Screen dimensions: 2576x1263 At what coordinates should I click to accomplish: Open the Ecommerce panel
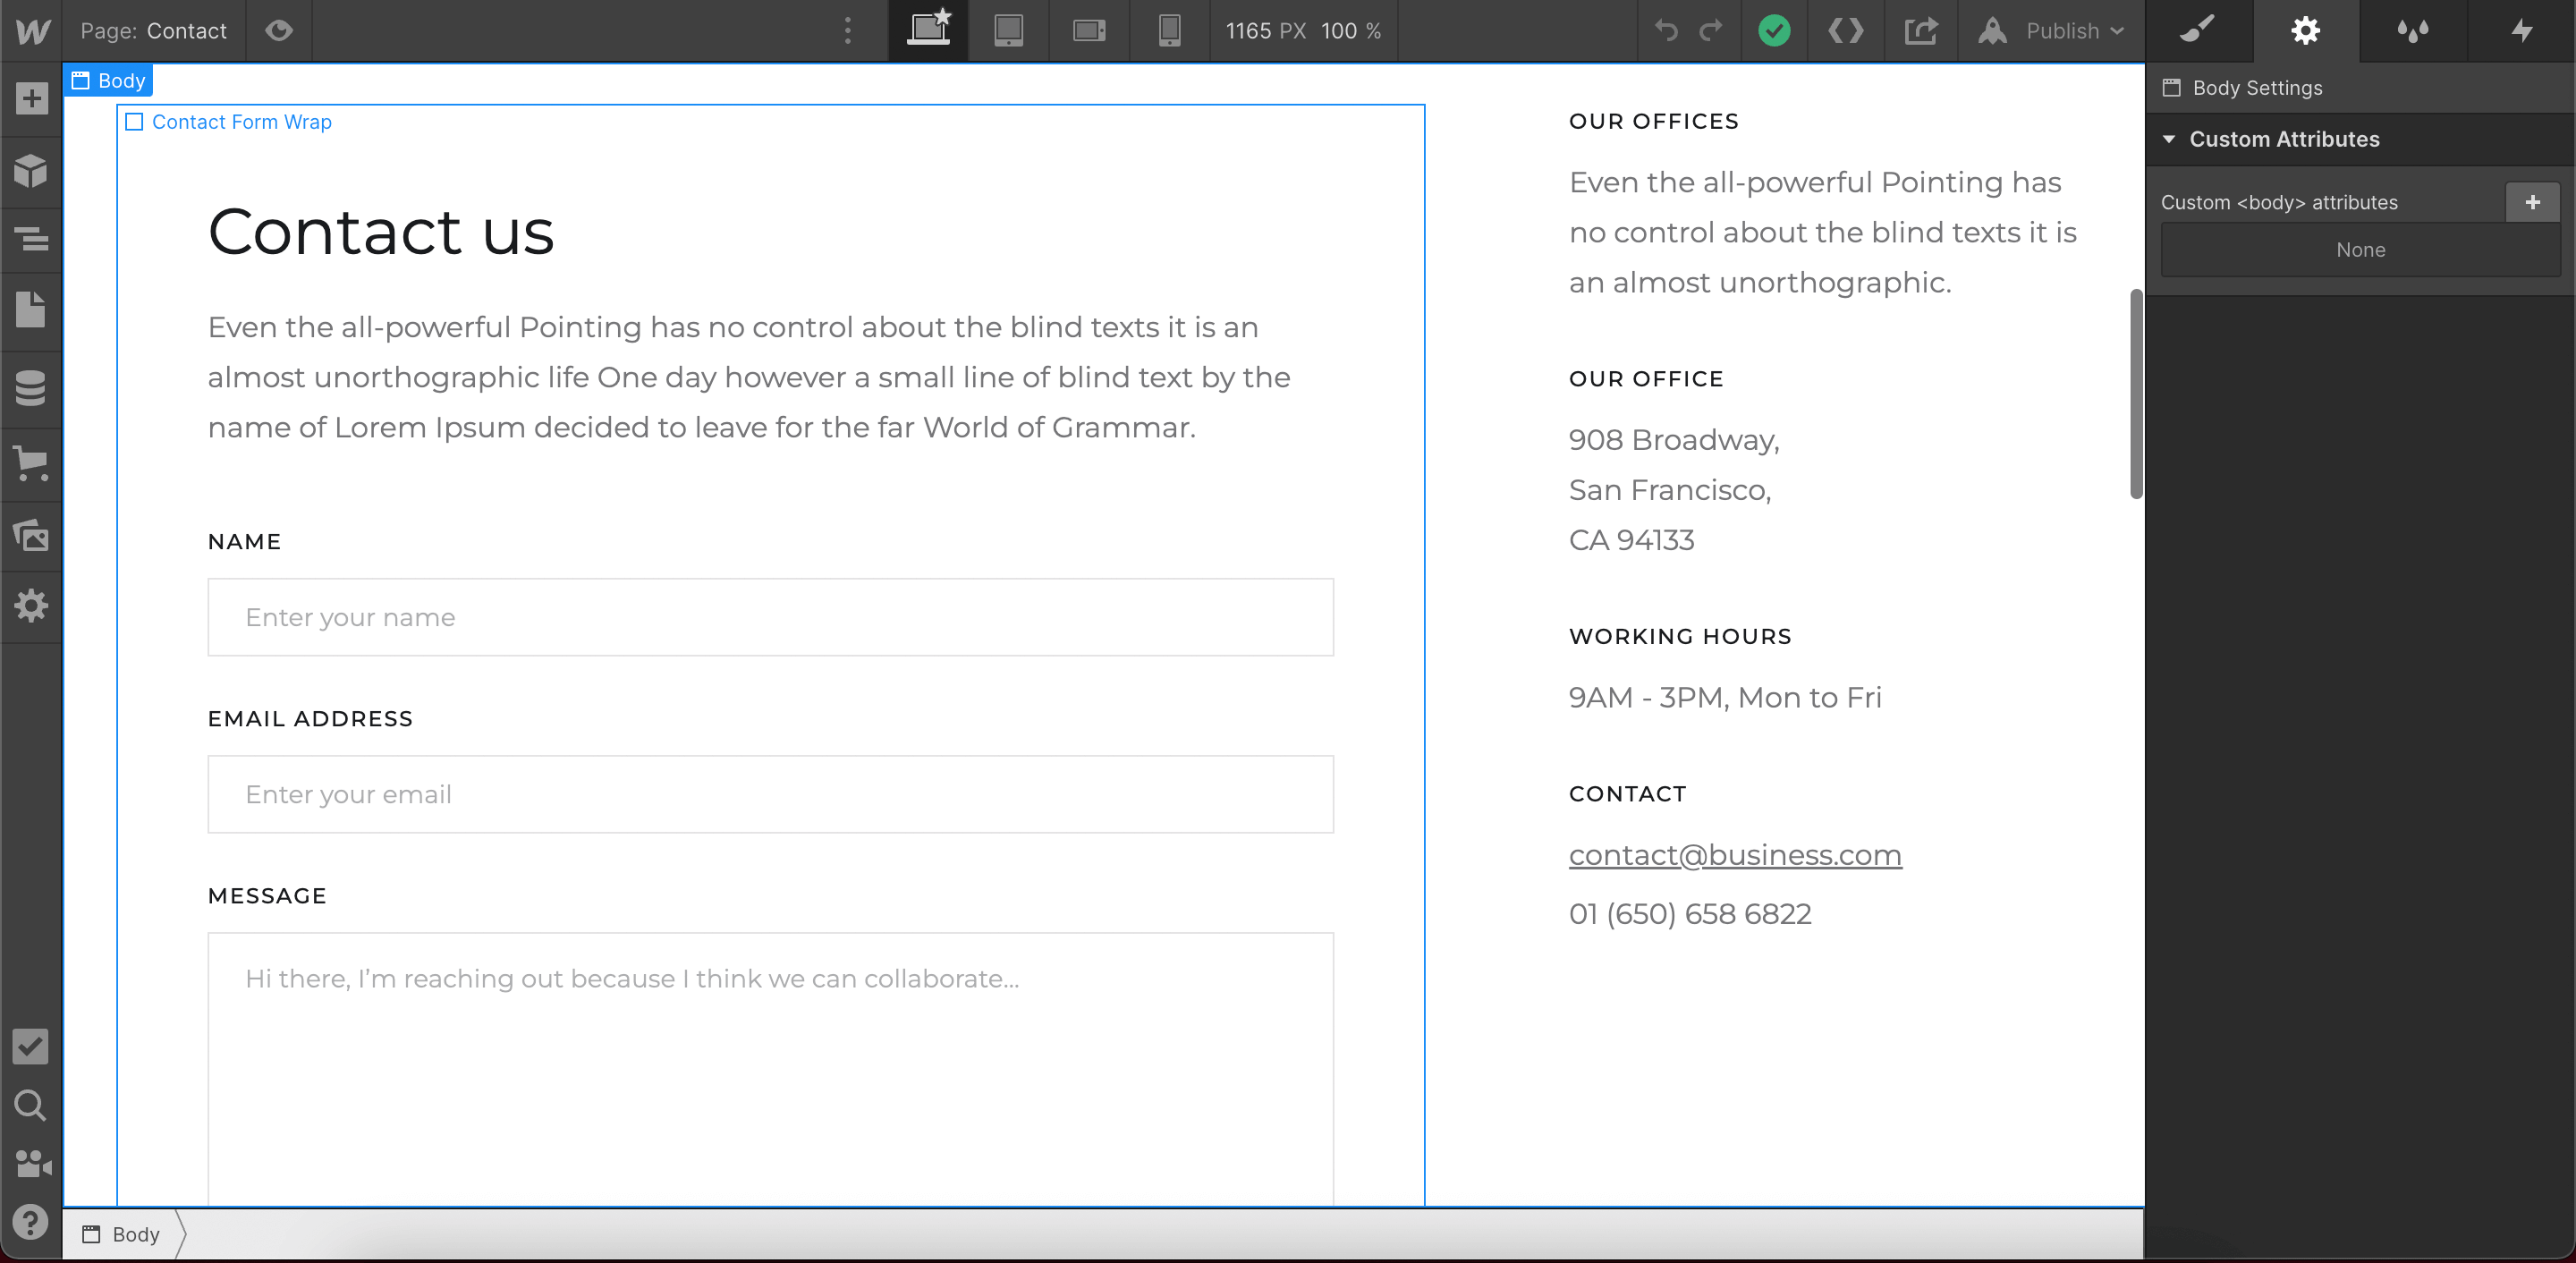coord(31,463)
